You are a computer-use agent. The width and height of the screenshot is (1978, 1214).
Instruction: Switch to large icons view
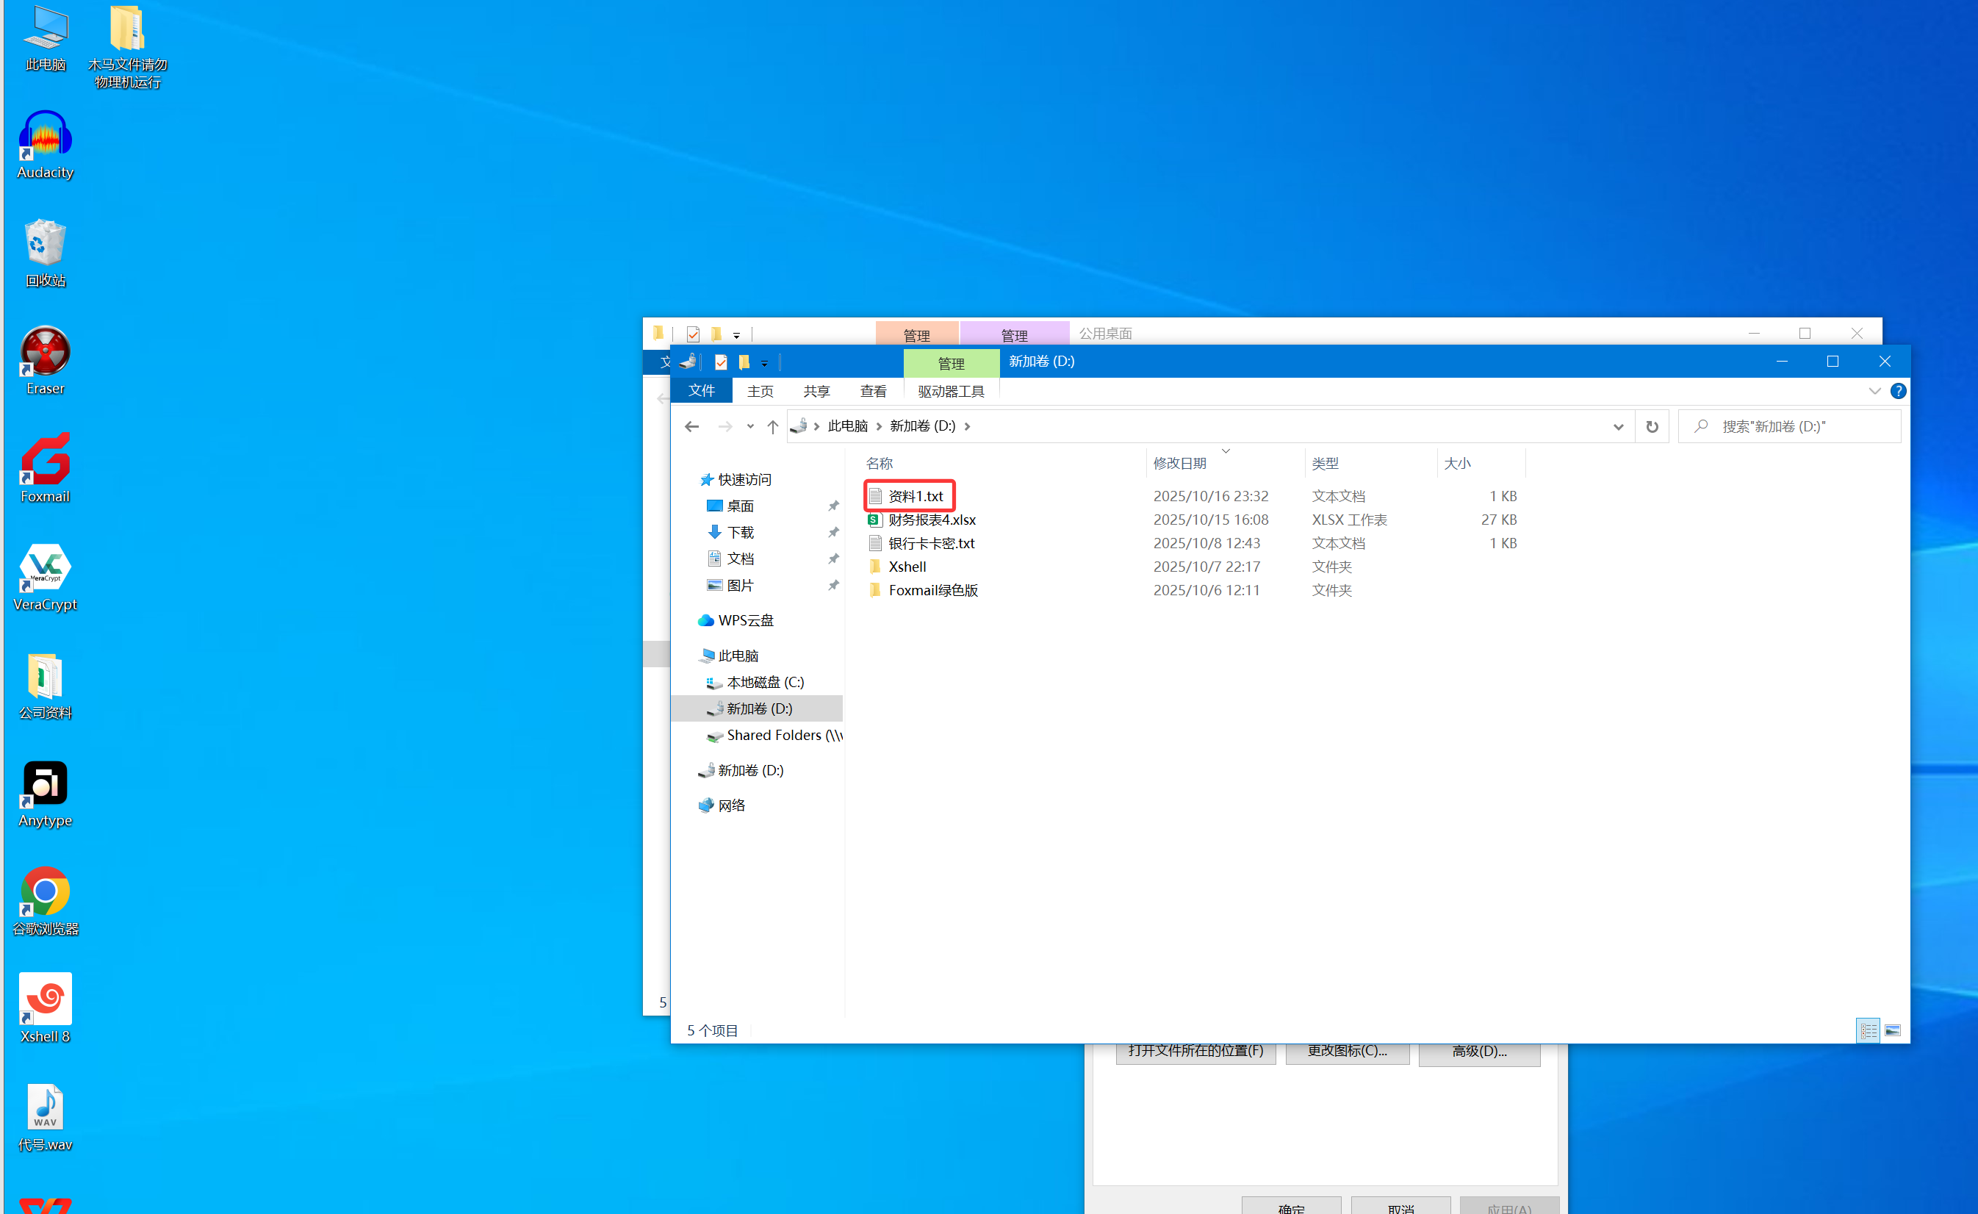coord(1892,1030)
